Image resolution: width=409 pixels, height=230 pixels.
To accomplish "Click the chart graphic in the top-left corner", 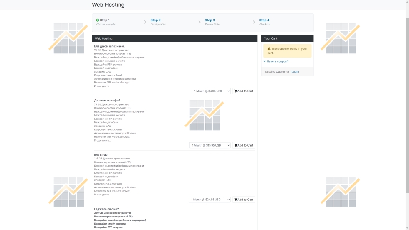I will (x=68, y=38).
